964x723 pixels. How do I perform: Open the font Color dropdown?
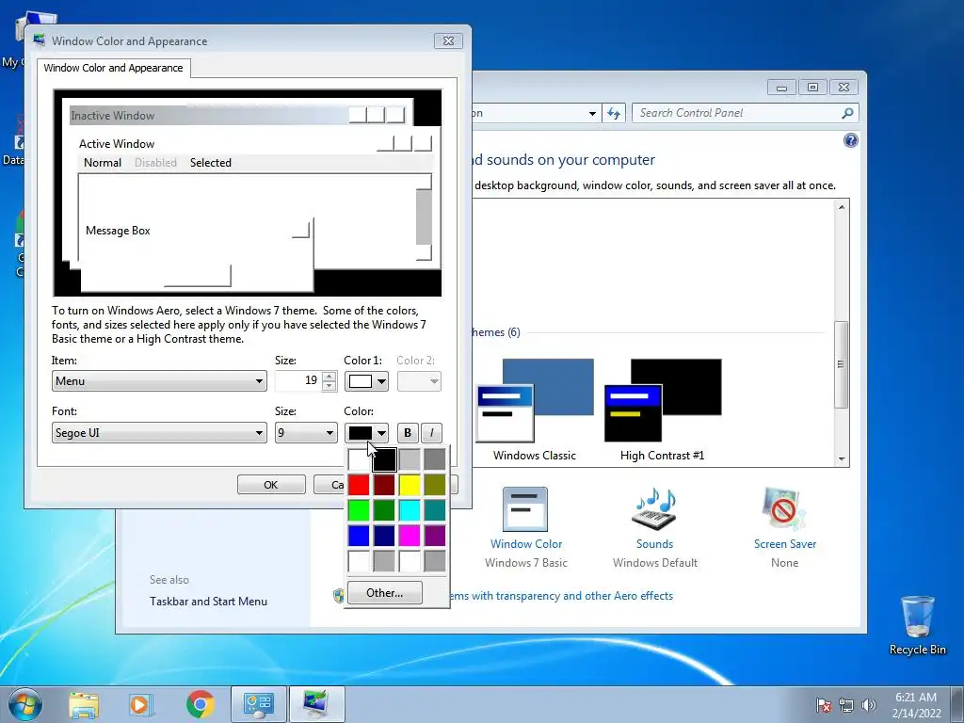click(x=366, y=433)
